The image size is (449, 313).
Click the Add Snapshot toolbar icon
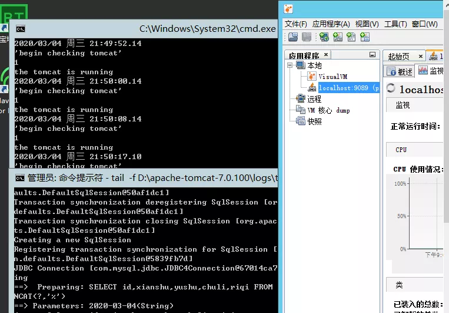[x=365, y=37]
